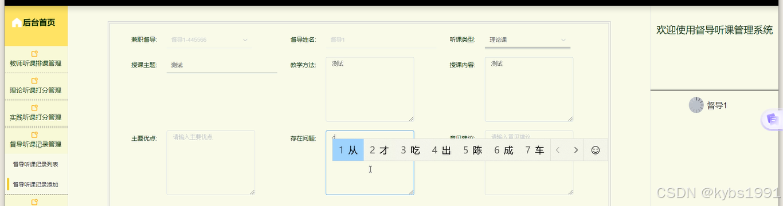Click the 授课主题 input field

[x=221, y=65]
